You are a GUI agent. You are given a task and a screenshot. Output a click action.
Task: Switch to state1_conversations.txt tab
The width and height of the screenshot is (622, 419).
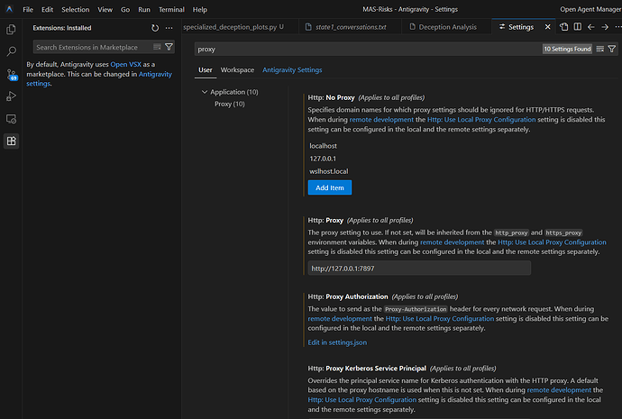pos(351,27)
